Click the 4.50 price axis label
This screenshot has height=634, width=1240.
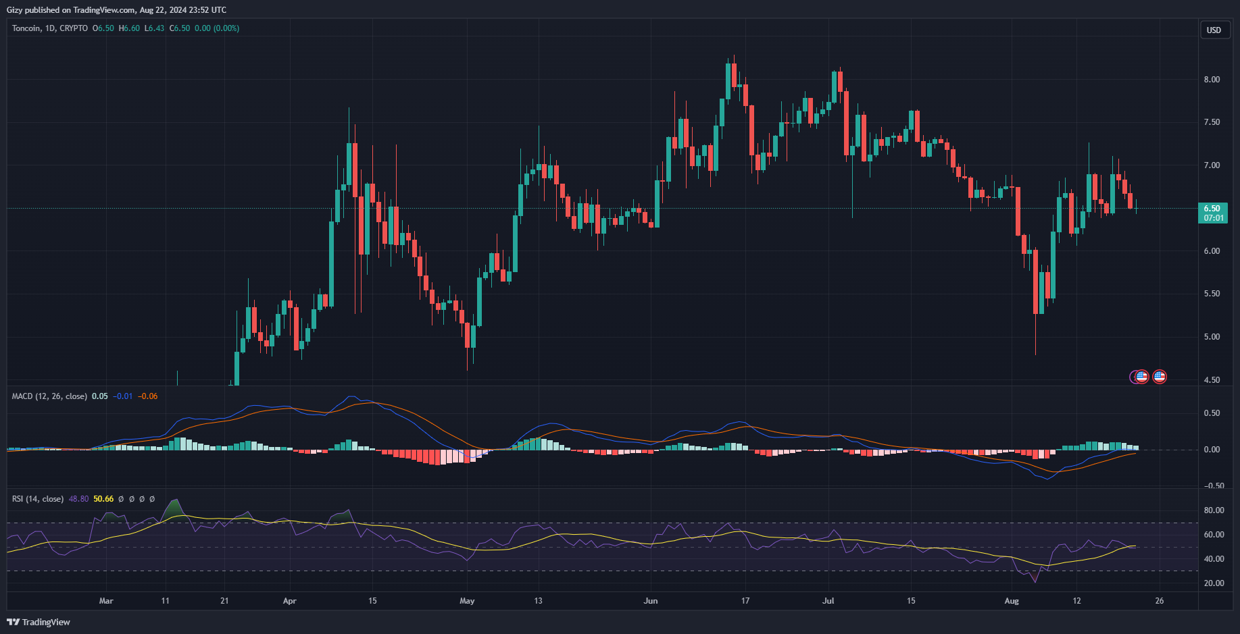coord(1212,380)
